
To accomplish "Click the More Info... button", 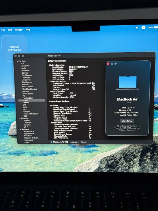I will 127,121.
